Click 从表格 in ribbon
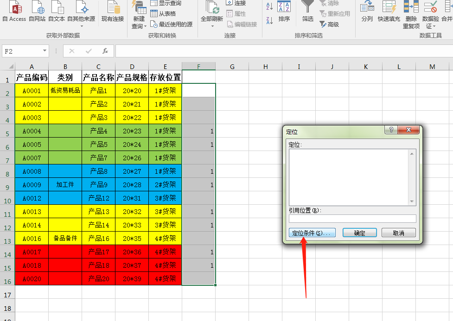 (163, 13)
